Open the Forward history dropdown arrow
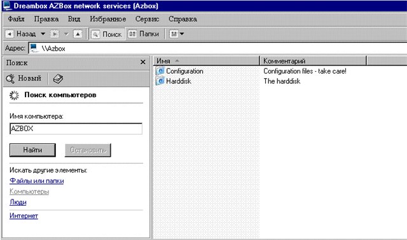 pyautogui.click(x=66, y=34)
